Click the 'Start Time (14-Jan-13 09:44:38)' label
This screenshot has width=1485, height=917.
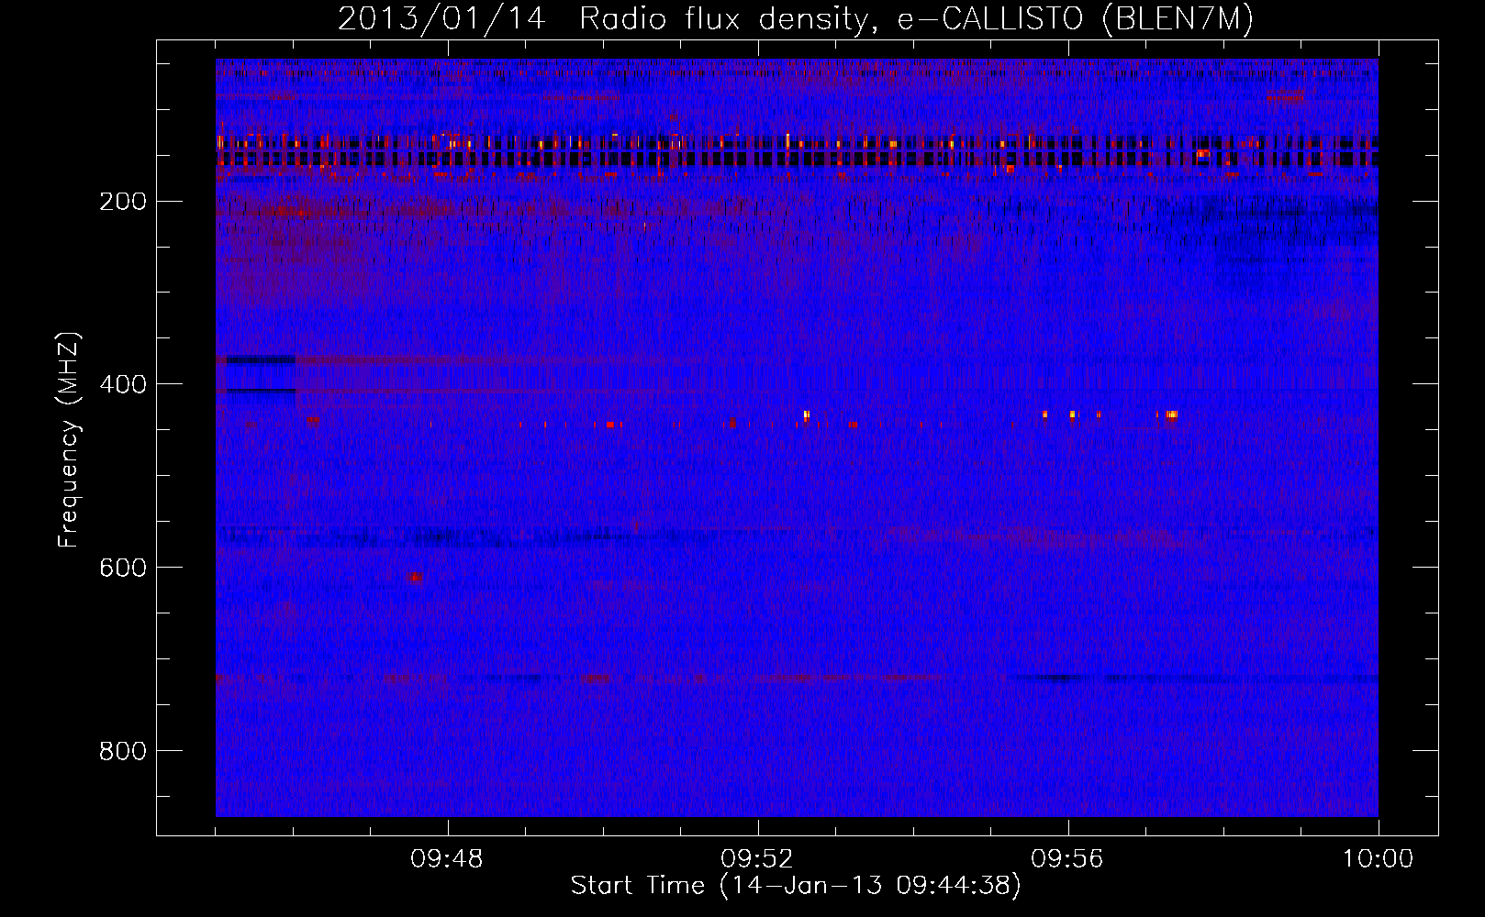click(x=796, y=886)
